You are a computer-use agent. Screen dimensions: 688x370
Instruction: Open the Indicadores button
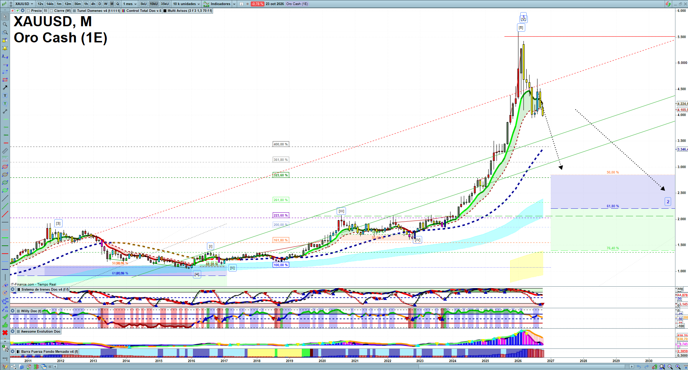coord(217,4)
